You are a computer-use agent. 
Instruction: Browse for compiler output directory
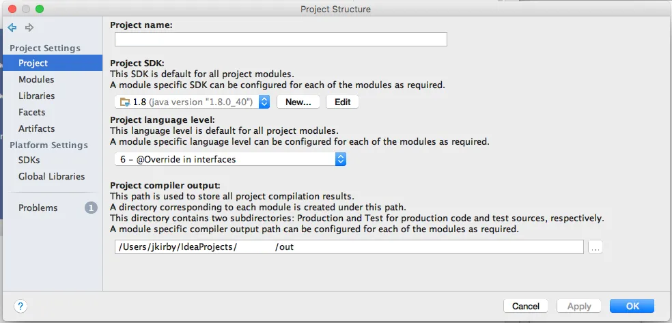pos(596,247)
